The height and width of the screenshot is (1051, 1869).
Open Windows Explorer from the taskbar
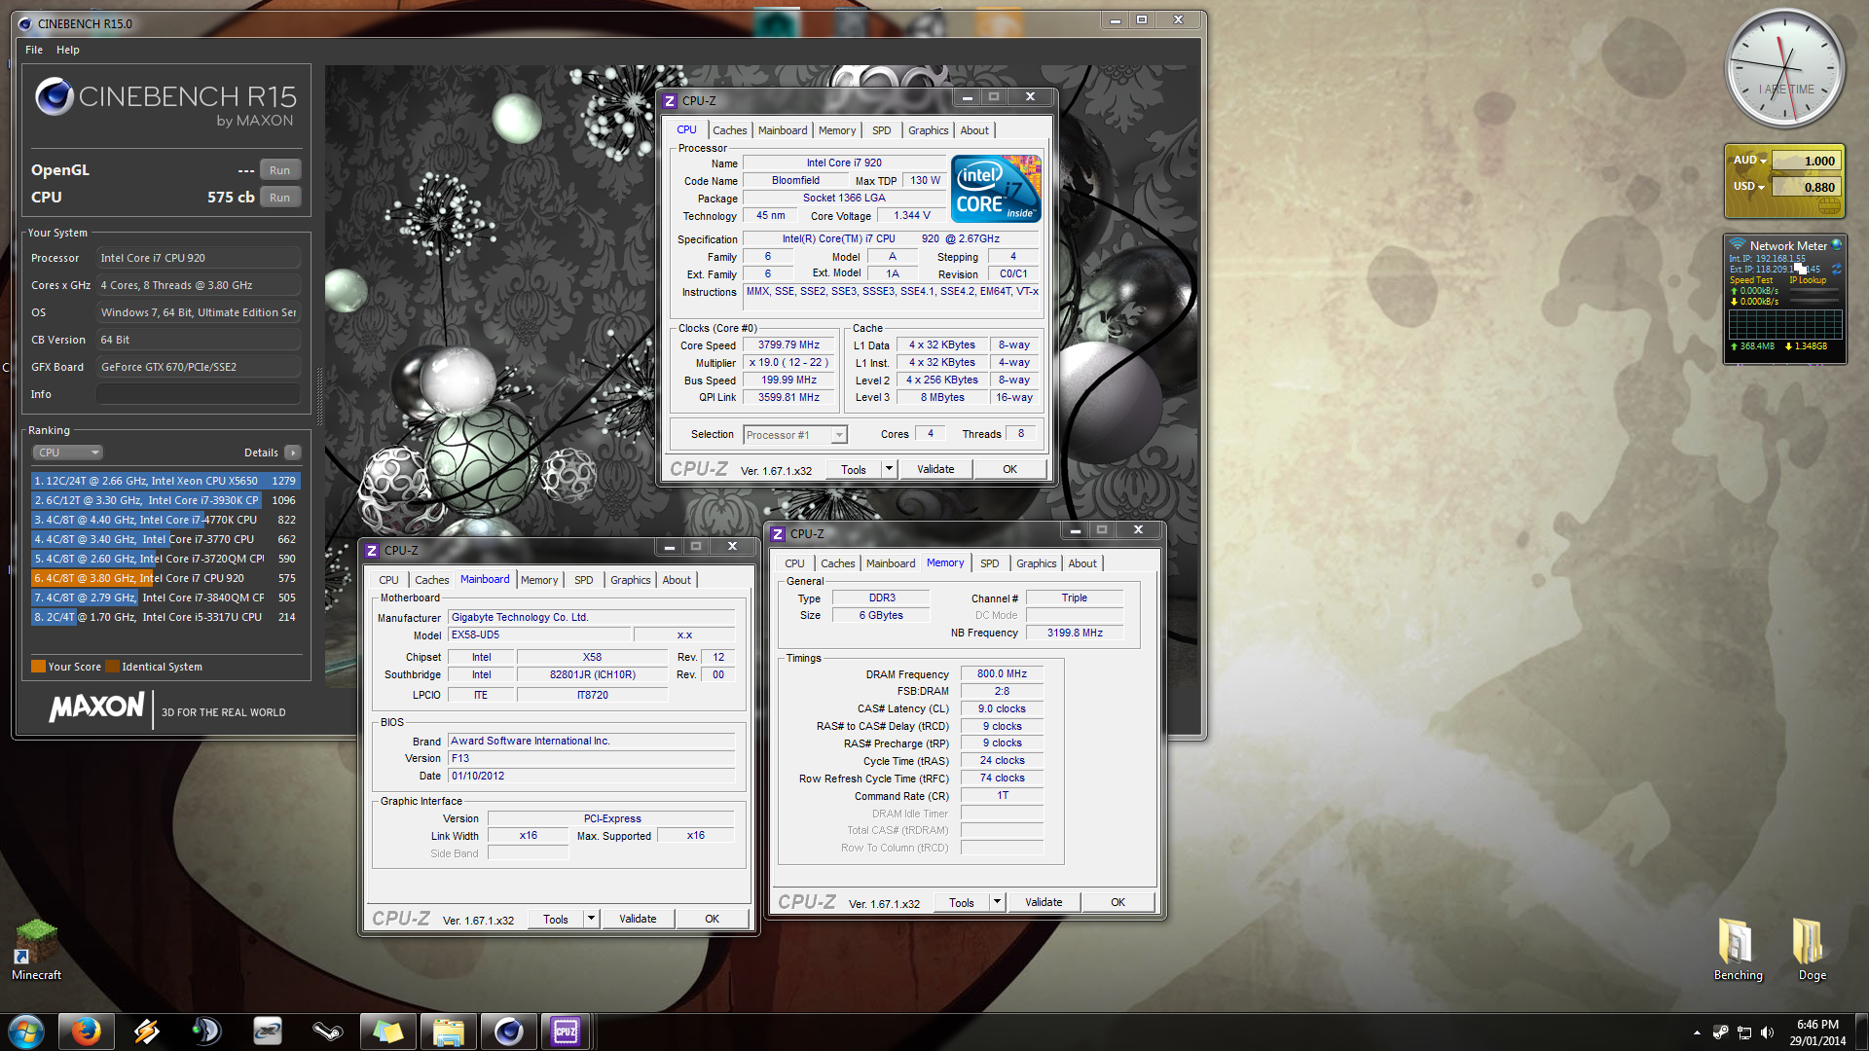(448, 1032)
